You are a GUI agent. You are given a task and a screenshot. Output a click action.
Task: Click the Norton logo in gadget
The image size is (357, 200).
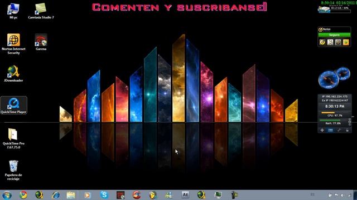325,29
